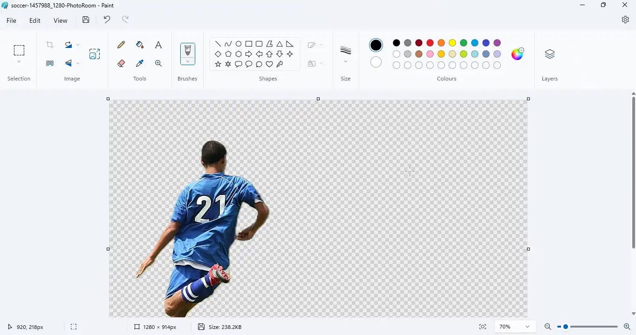Open the Layers panel
Viewport: 636px width, 335px height.
point(550,54)
